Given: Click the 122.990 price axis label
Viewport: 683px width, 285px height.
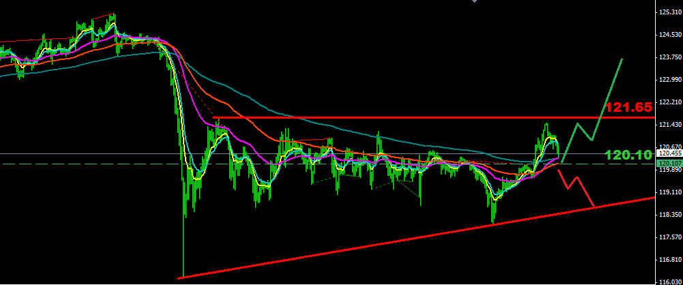Looking at the screenshot, I should tap(670, 80).
